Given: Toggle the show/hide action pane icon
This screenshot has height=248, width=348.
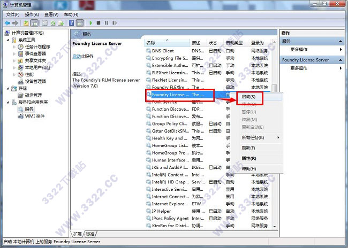Looking at the screenshot, I should [x=80, y=23].
